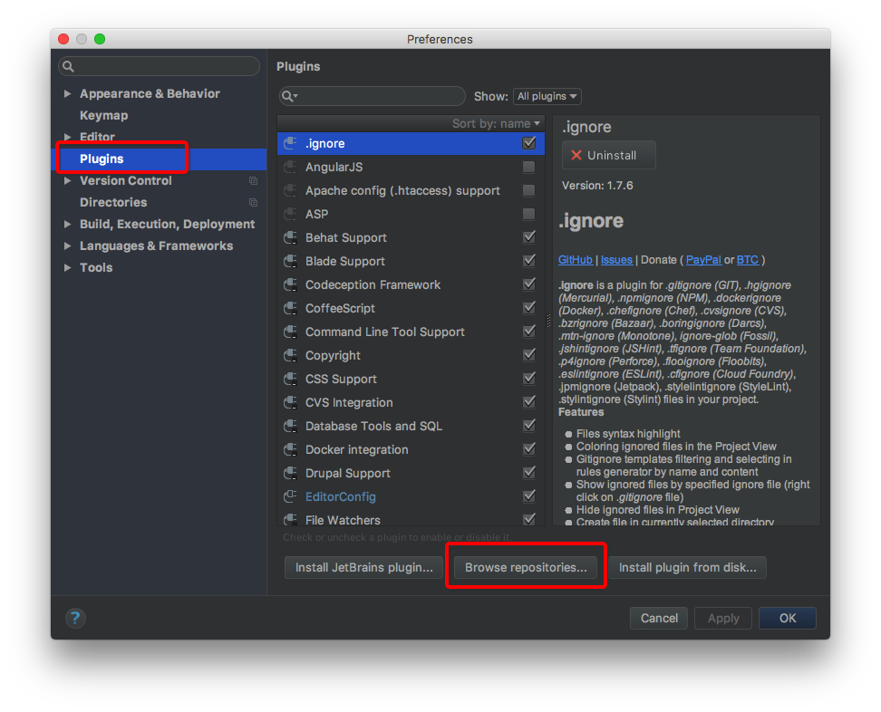Click the Copyright plugin icon
The height and width of the screenshot is (712, 881).
tap(290, 355)
